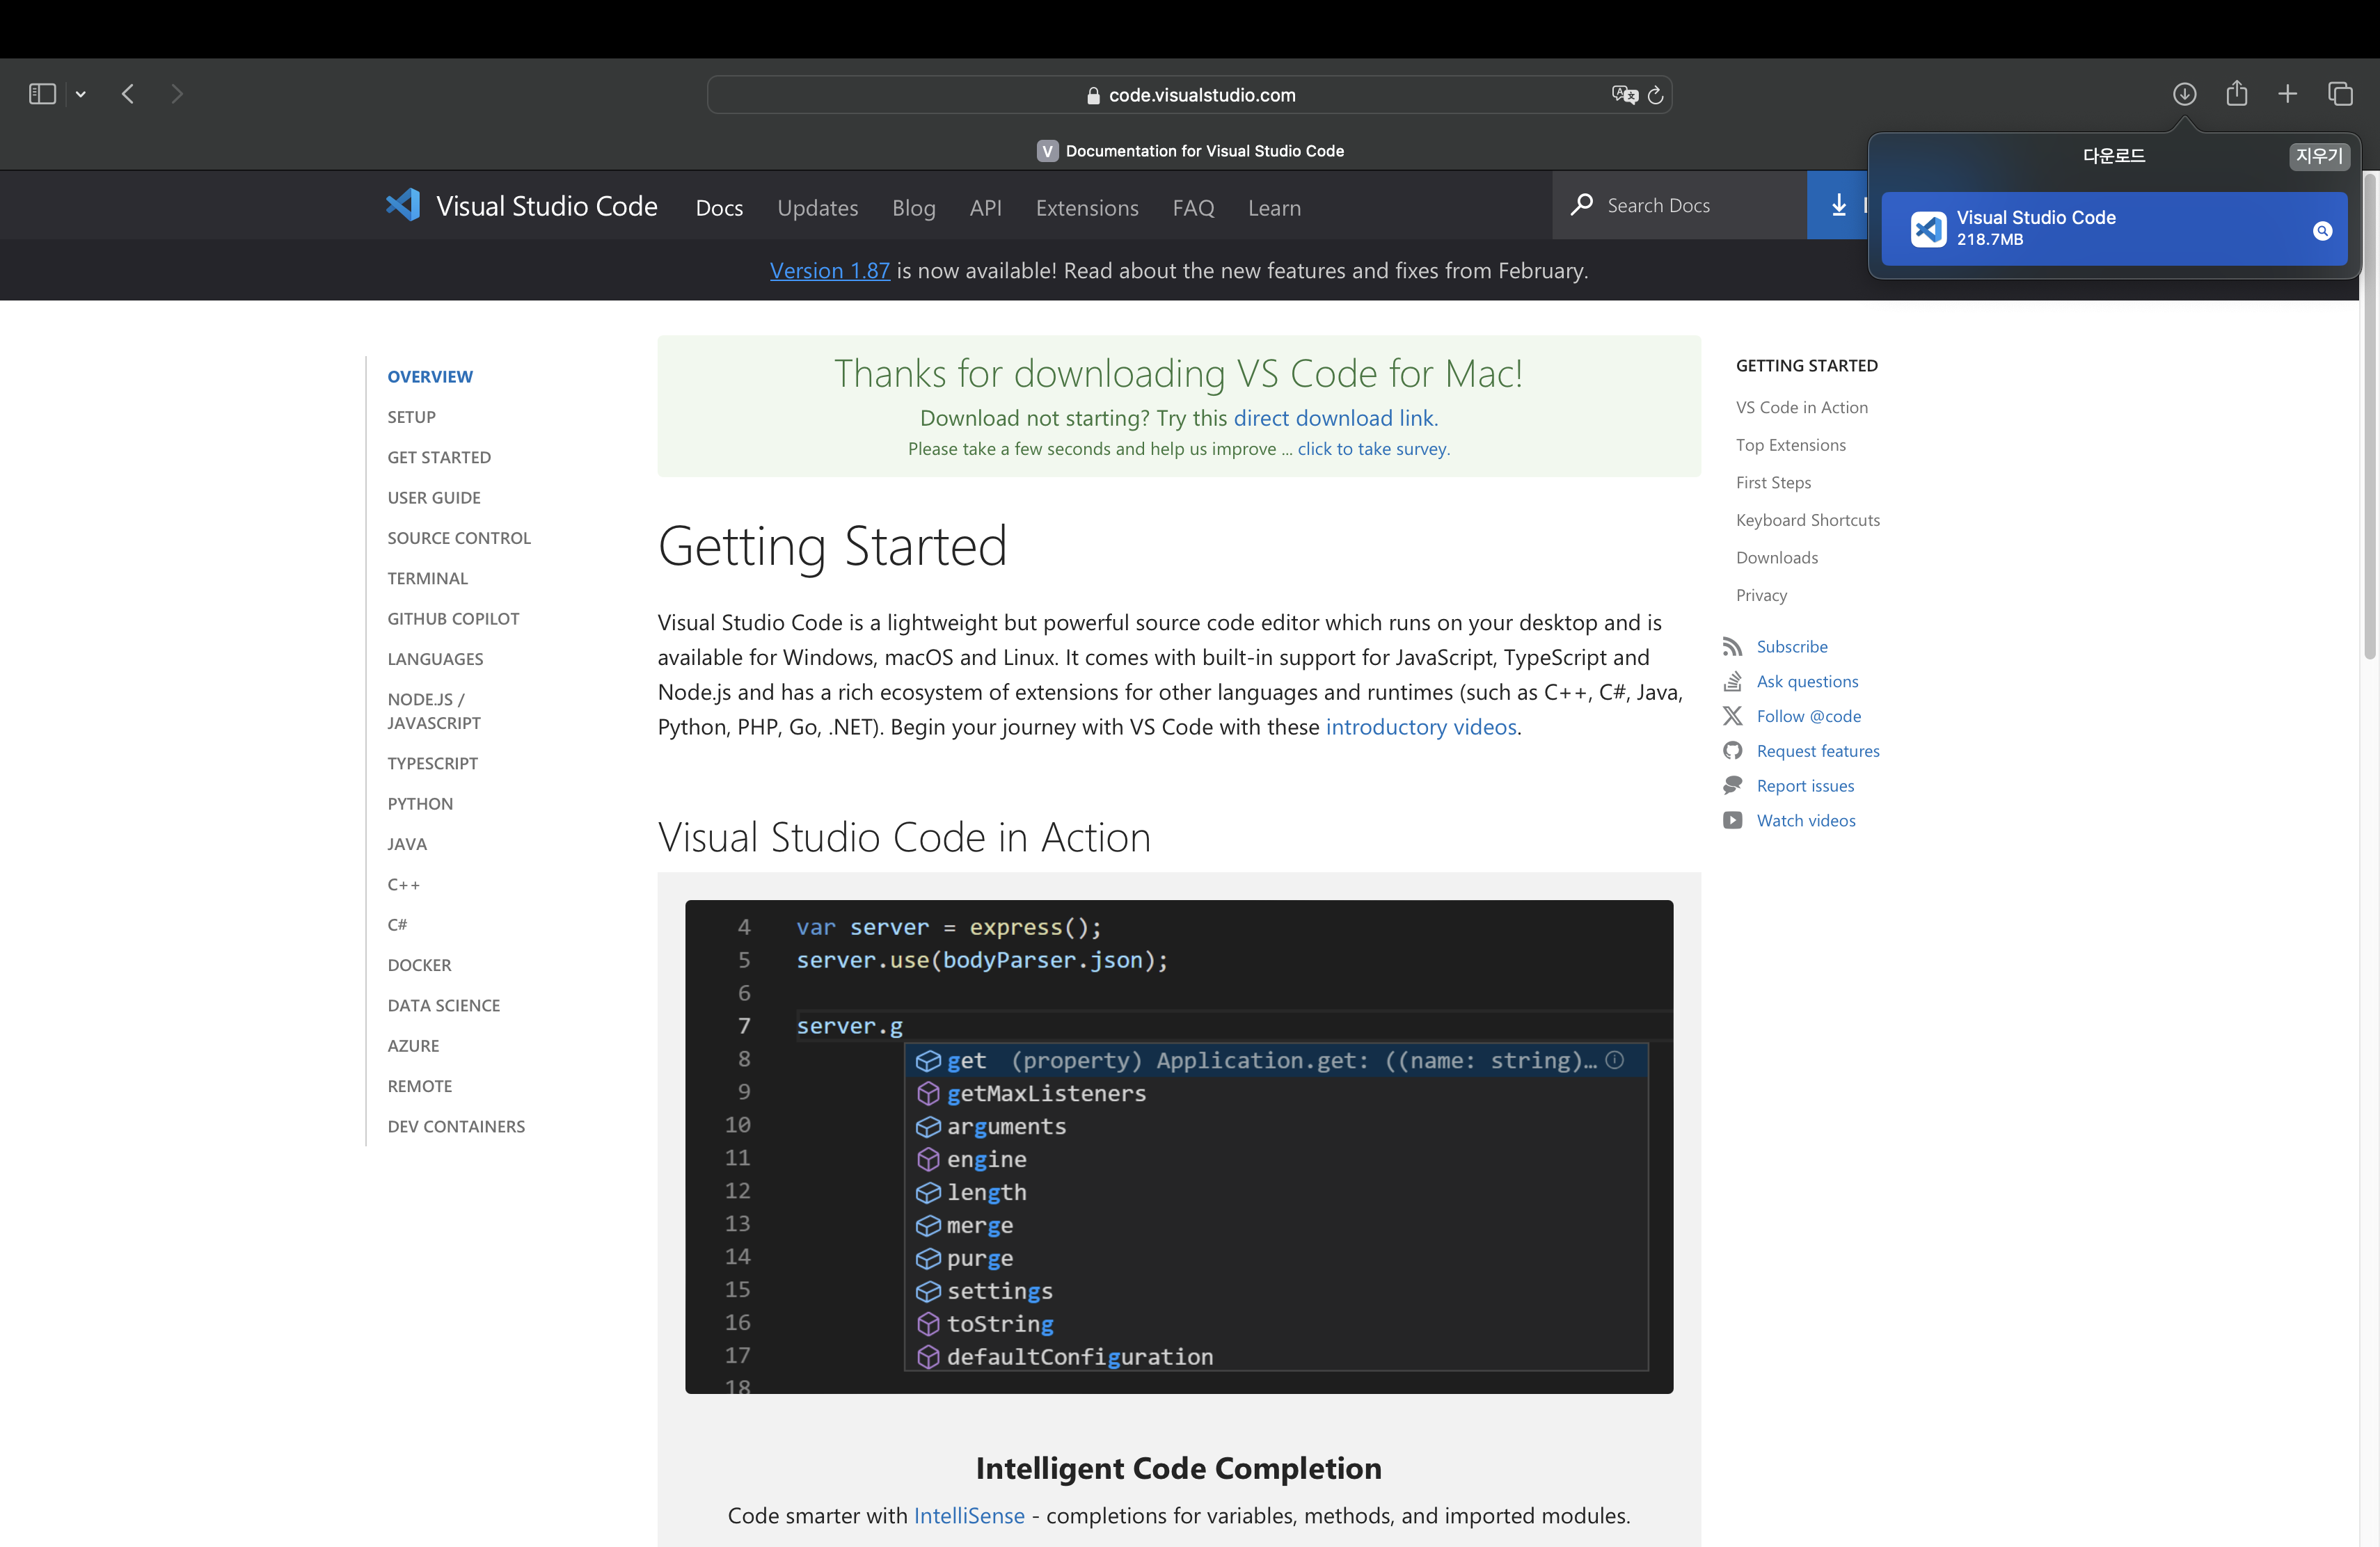2380x1547 pixels.
Task: Open PYTHON in the sidebar
Action: [420, 803]
